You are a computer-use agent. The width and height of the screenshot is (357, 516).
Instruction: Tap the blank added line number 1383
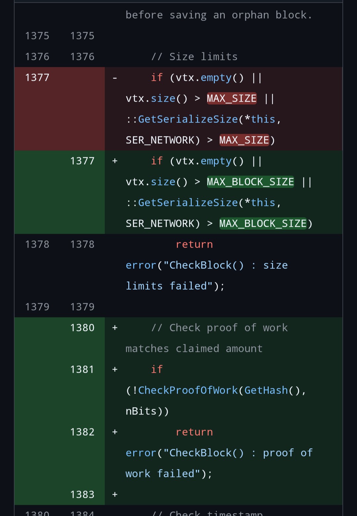(82, 494)
